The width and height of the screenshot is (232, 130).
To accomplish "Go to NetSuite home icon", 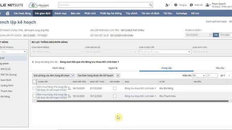I will [8, 13].
